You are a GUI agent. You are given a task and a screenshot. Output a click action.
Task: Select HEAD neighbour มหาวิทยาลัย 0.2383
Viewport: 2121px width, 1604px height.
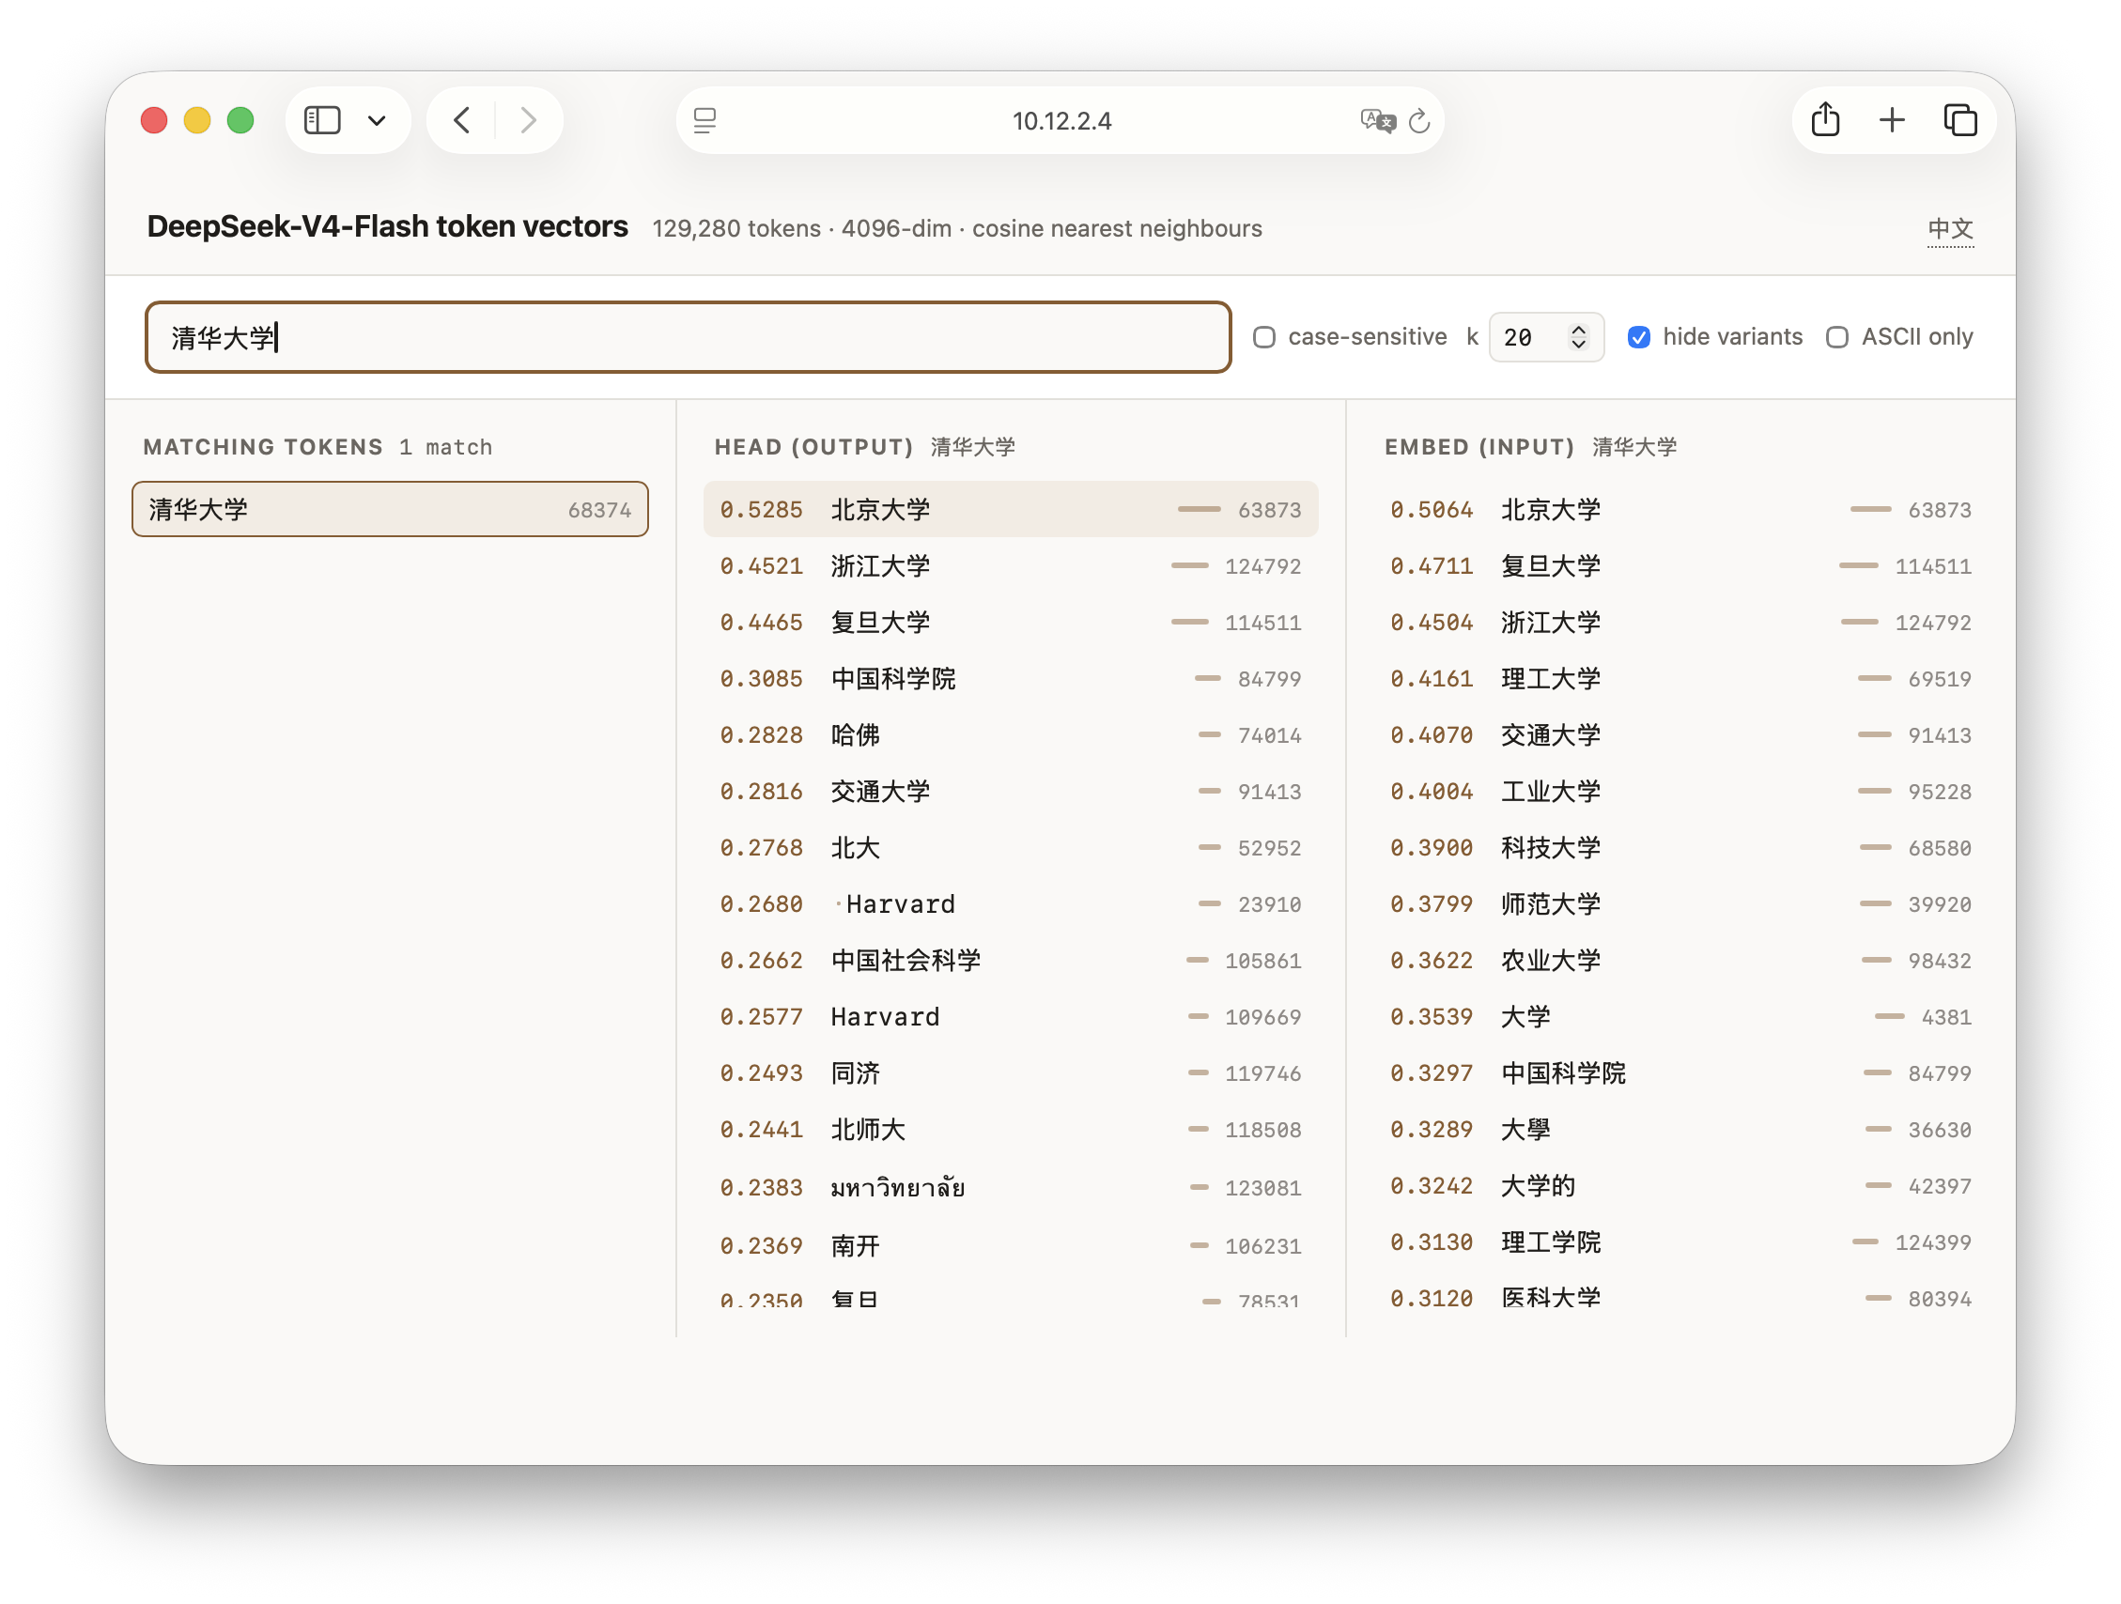click(1011, 1188)
